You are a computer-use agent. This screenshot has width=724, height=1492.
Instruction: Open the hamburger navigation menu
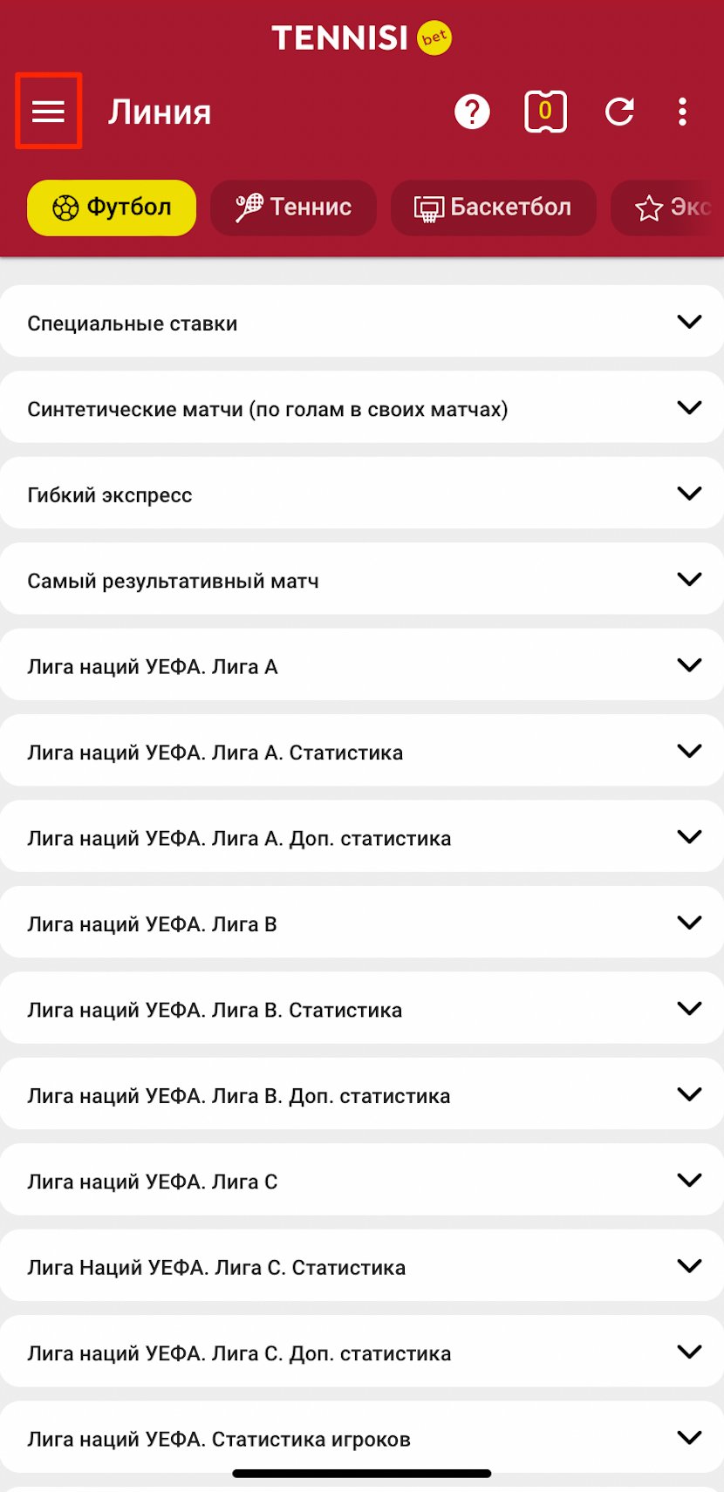49,112
